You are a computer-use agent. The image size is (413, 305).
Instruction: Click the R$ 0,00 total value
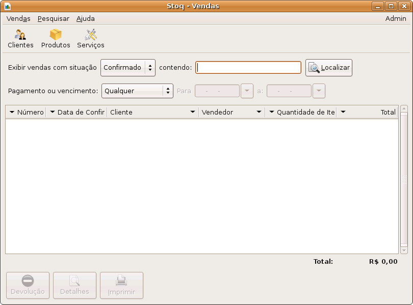point(383,262)
